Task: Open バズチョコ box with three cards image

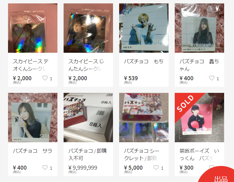Action: pyautogui.click(x=144, y=118)
